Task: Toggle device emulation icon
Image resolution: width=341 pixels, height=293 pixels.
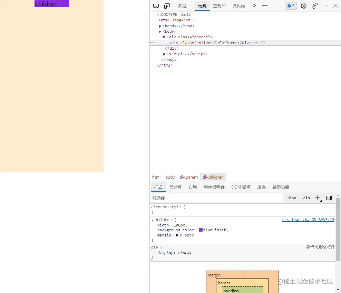Action: (167, 6)
